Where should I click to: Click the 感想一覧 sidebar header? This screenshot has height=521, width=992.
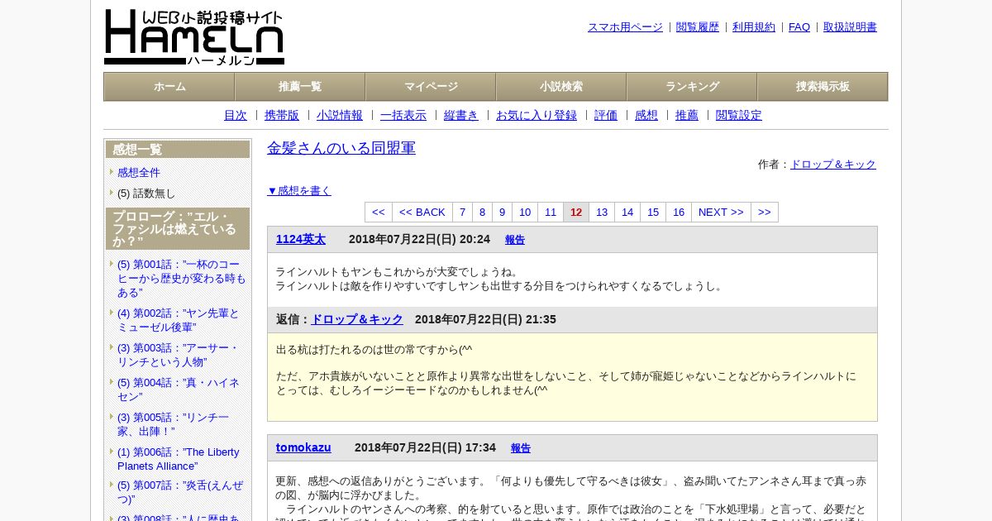(178, 150)
